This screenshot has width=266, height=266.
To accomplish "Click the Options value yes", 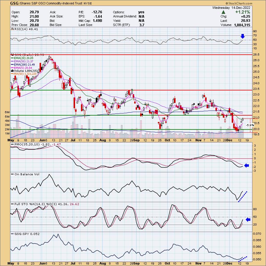I will click(141, 12).
